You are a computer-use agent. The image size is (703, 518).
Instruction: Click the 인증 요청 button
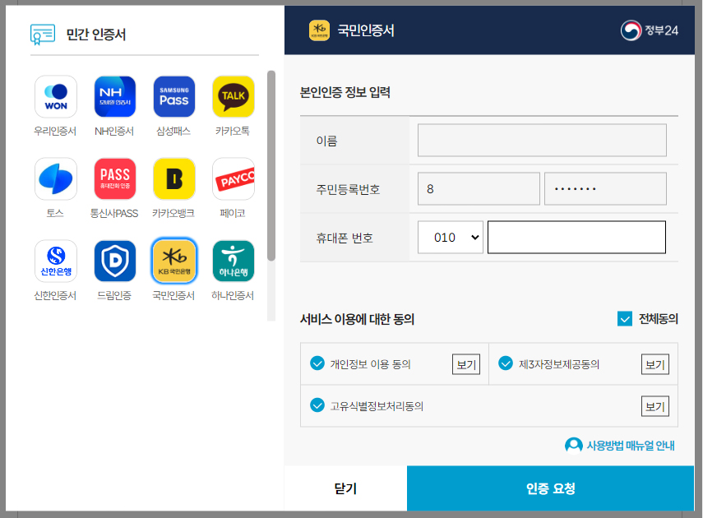click(x=551, y=488)
